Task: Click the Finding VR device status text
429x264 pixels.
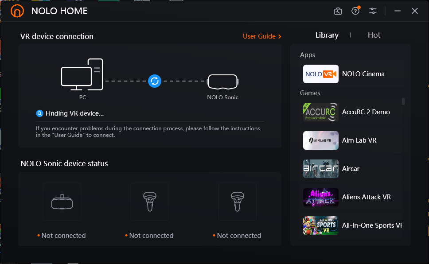Action: pos(75,113)
